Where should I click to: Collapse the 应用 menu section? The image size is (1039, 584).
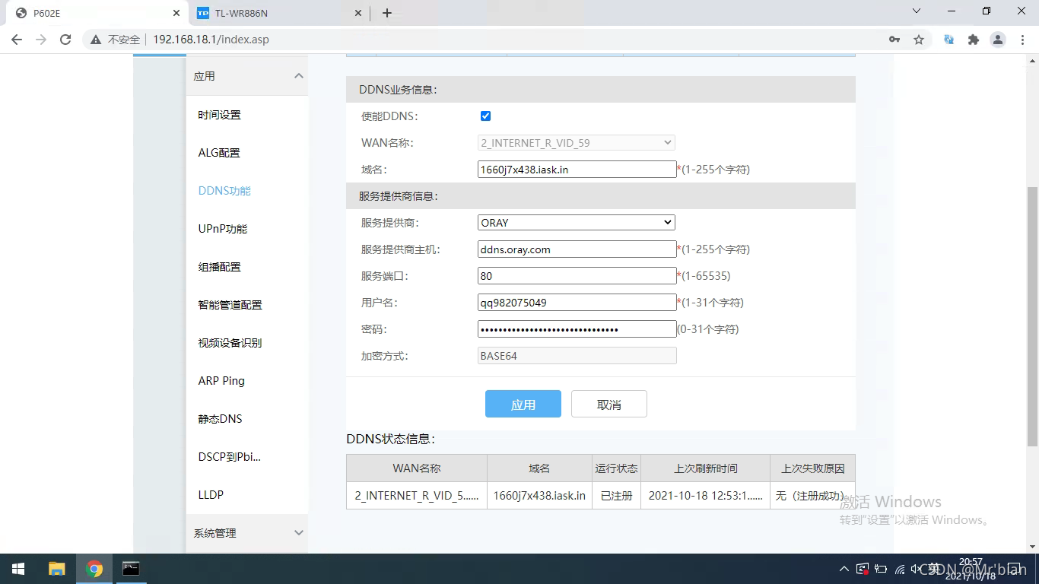[x=247, y=76]
